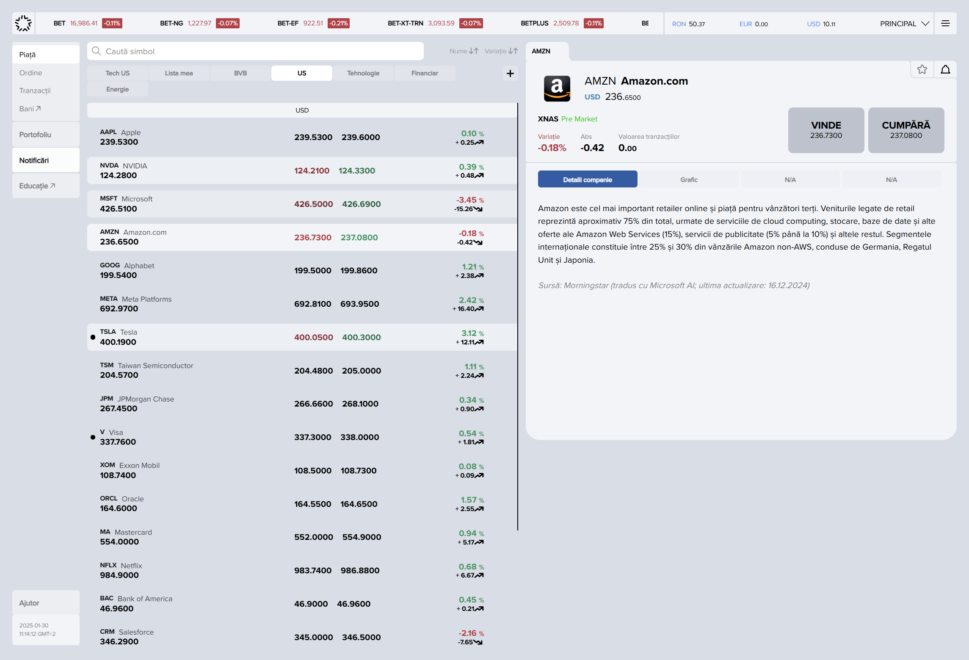Click the USD balance in the top bar
This screenshot has height=660, width=969.
coord(821,24)
